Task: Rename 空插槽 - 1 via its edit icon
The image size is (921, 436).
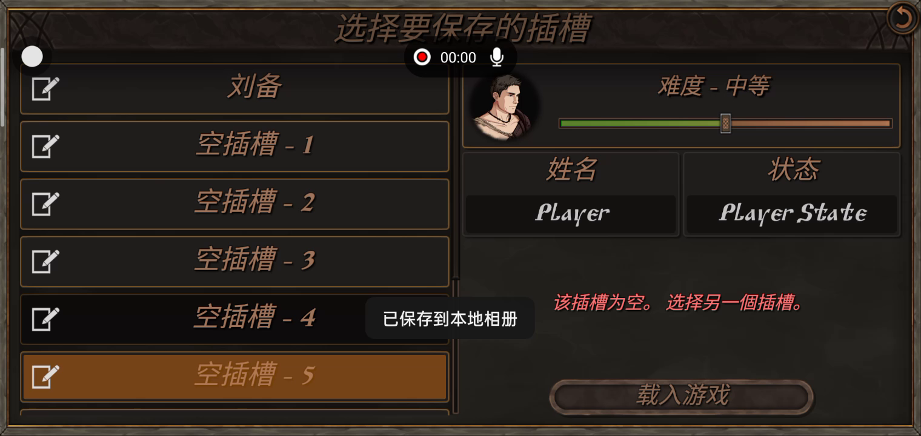Action: 45,146
